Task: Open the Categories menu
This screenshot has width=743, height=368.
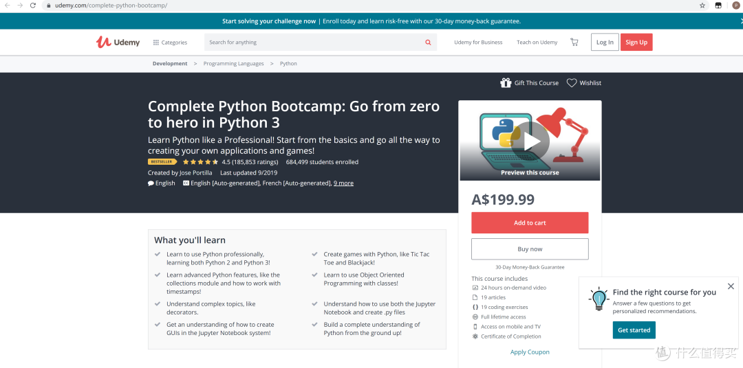Action: [x=170, y=43]
